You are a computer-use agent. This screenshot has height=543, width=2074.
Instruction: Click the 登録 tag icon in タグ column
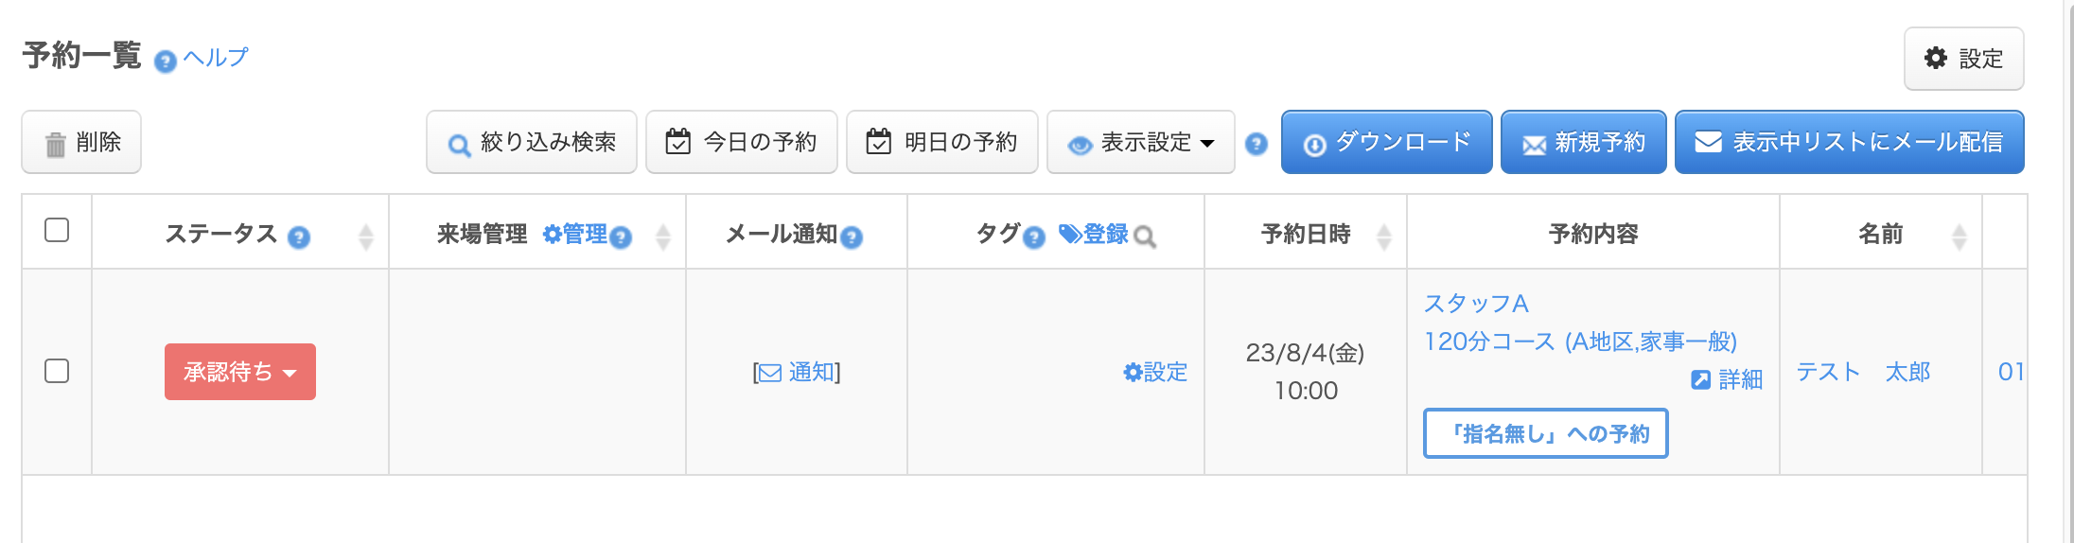(1070, 234)
